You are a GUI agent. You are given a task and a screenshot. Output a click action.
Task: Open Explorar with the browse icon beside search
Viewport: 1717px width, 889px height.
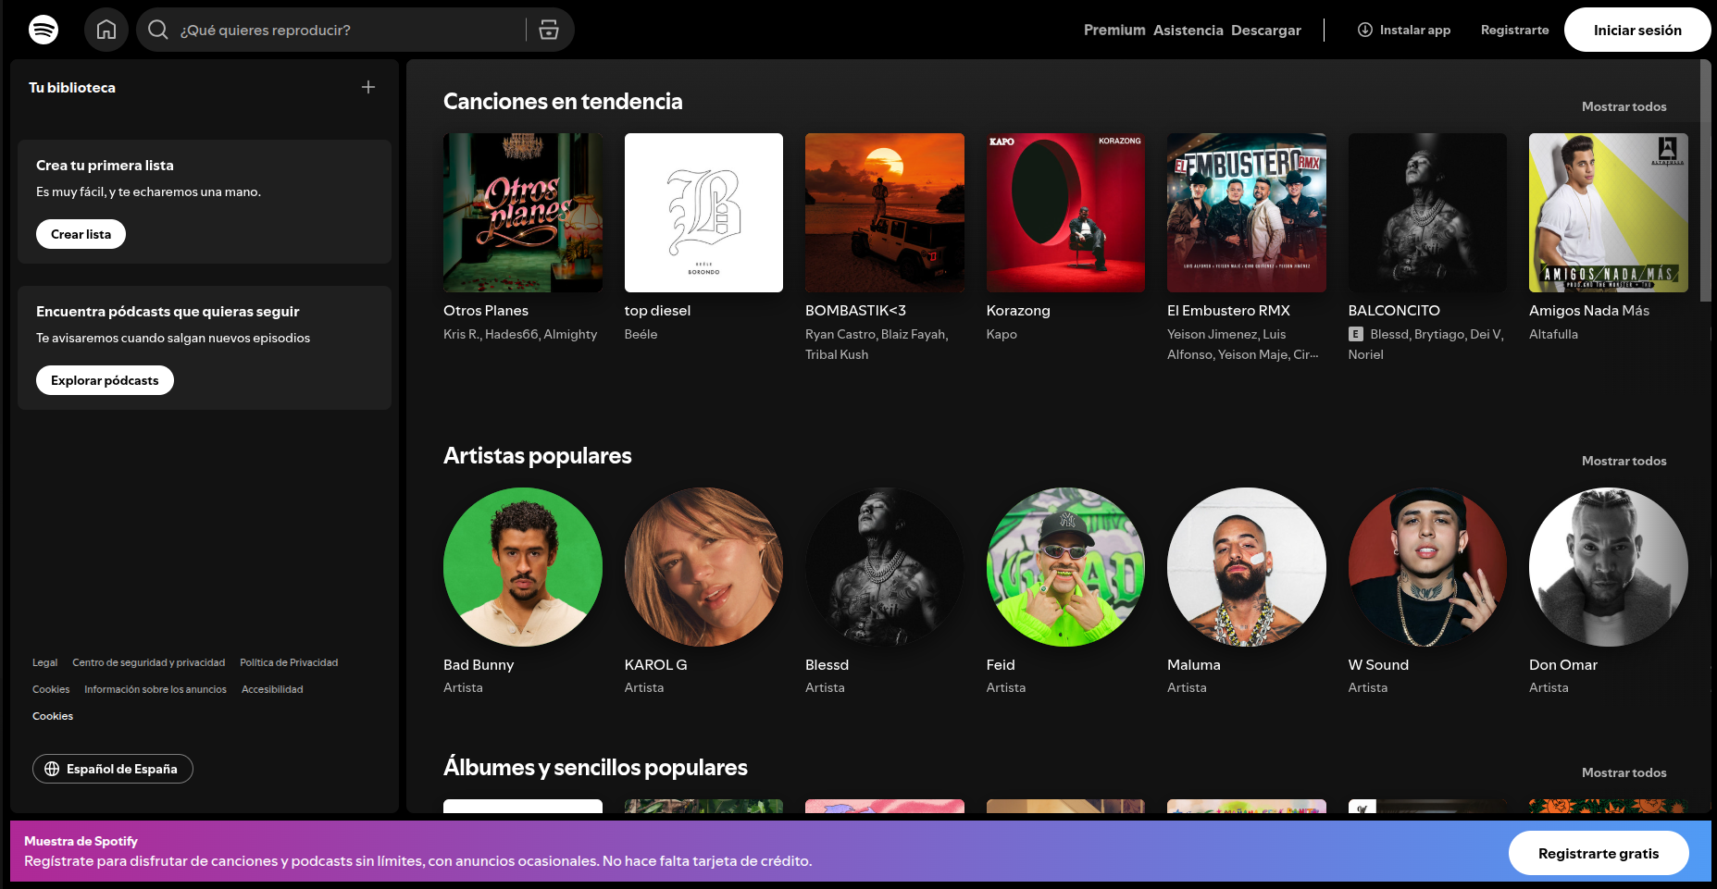(x=549, y=29)
